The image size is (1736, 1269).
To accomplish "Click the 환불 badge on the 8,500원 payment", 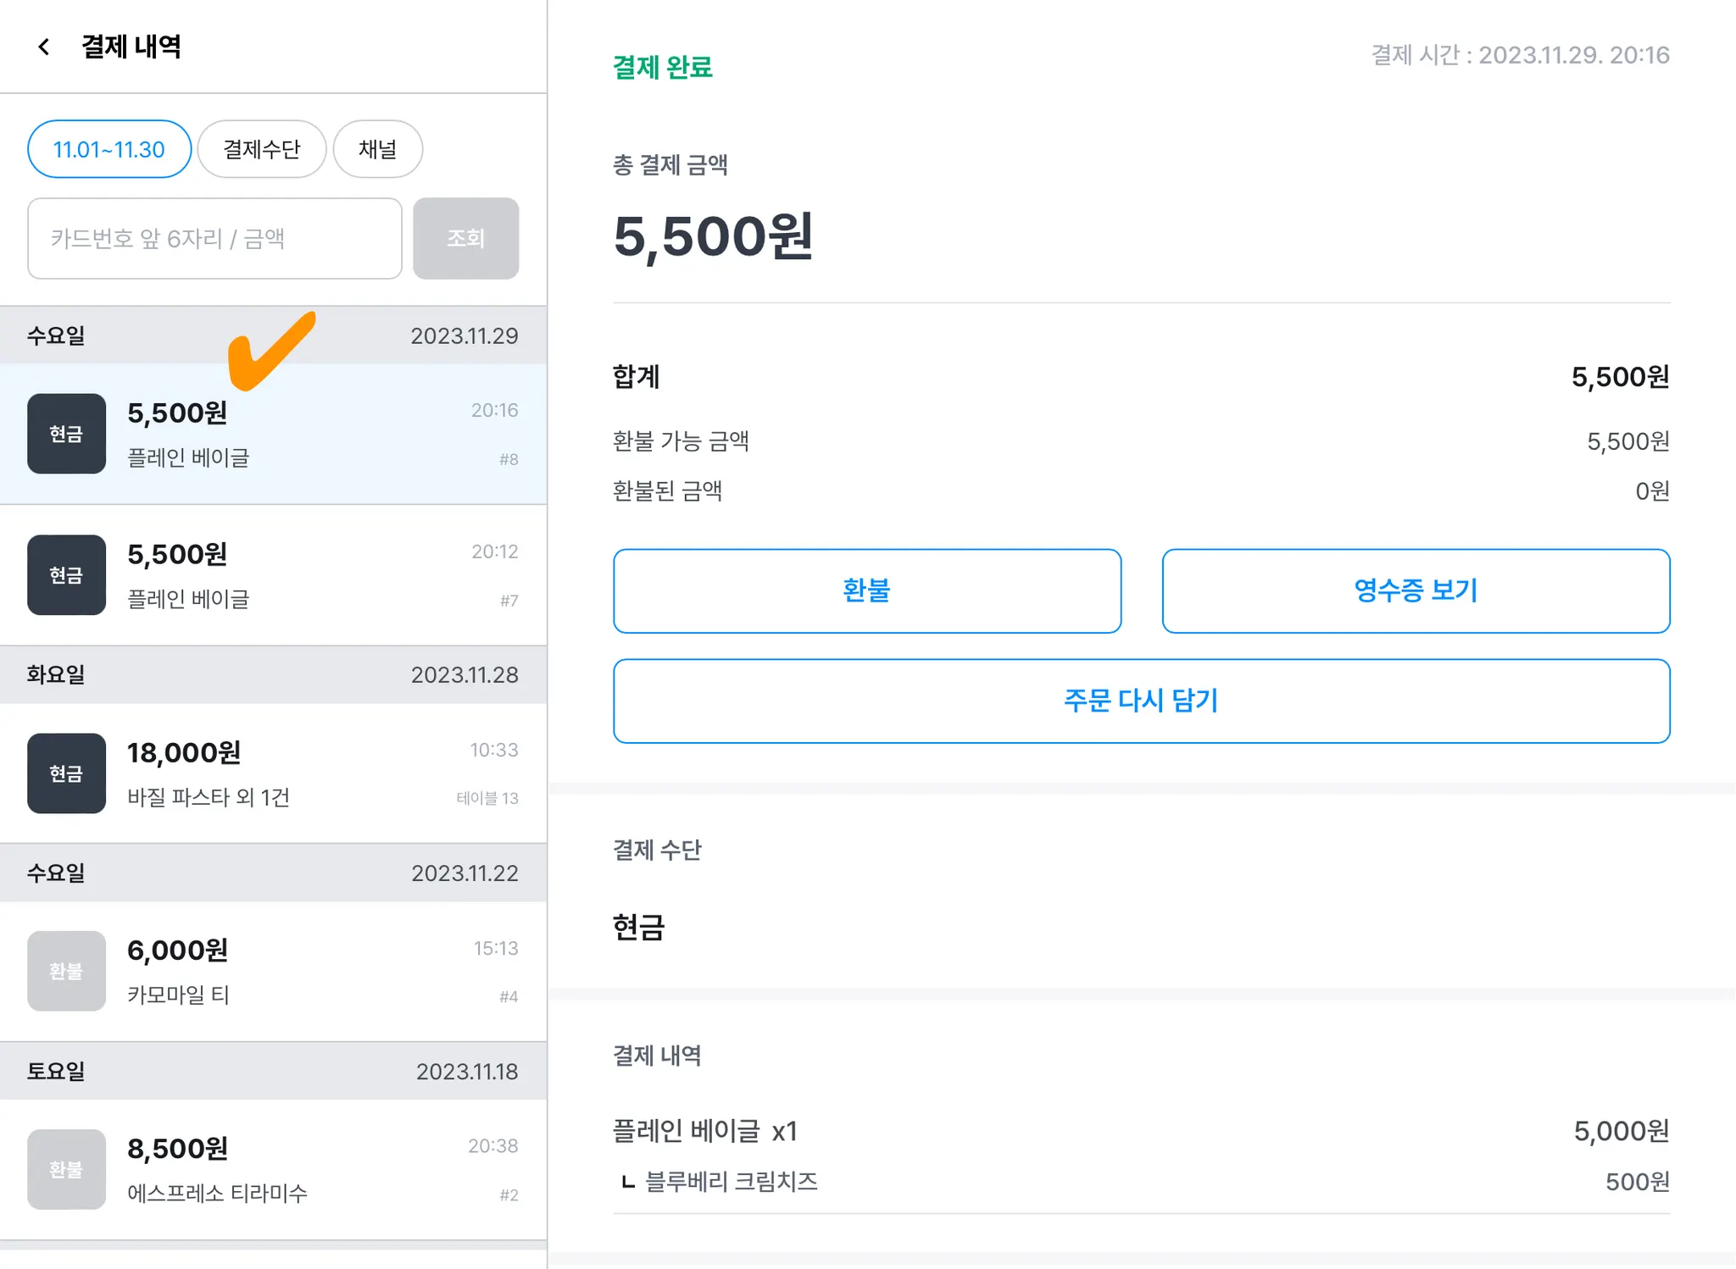I will (66, 1169).
